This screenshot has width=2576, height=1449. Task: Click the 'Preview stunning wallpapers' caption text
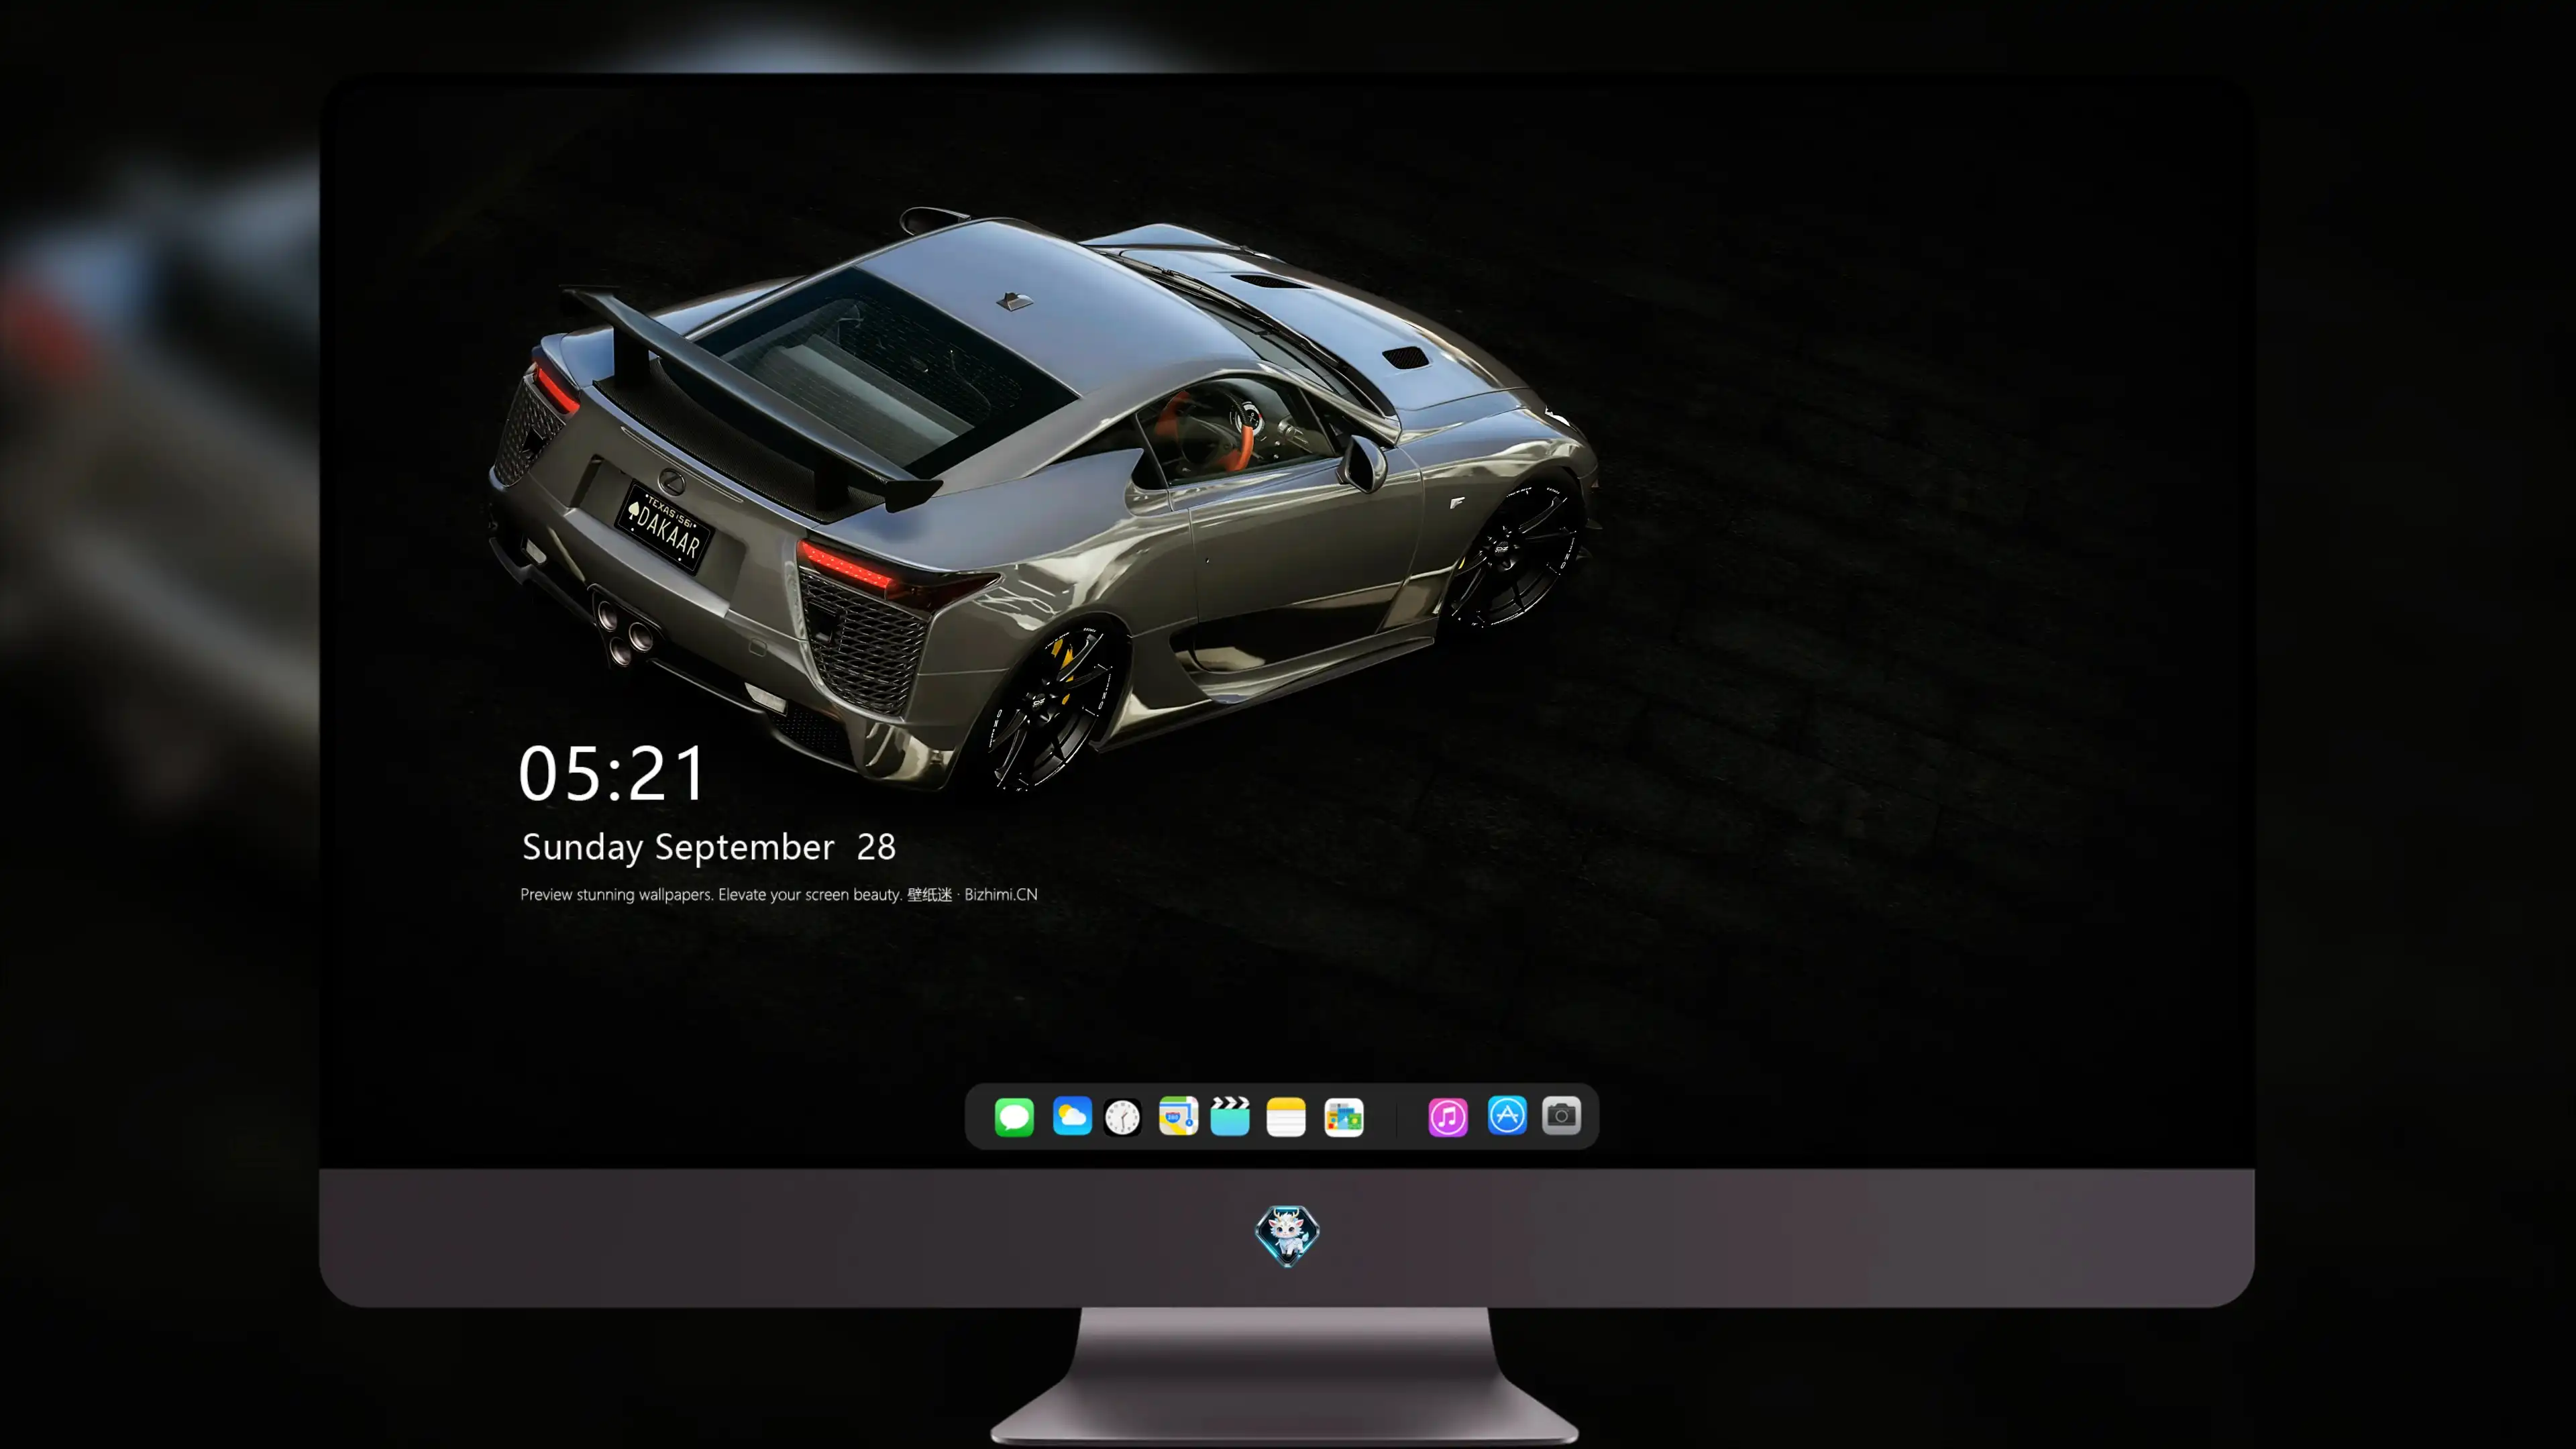[x=779, y=894]
